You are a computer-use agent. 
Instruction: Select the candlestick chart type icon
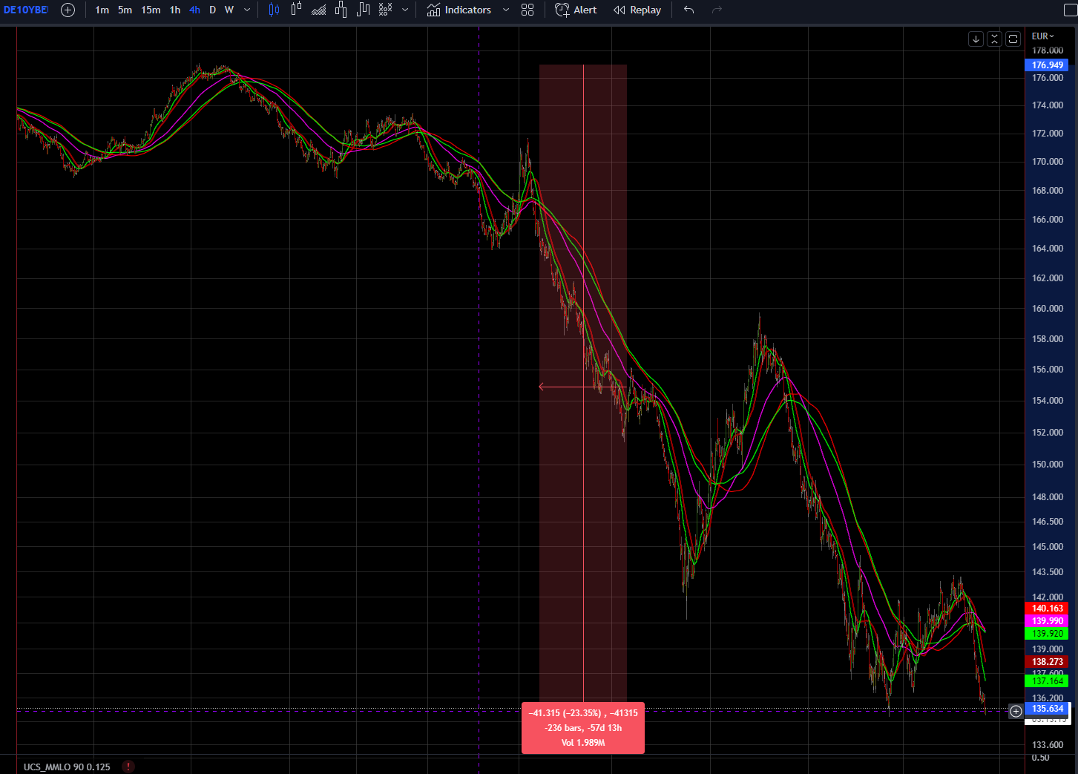pyautogui.click(x=274, y=10)
